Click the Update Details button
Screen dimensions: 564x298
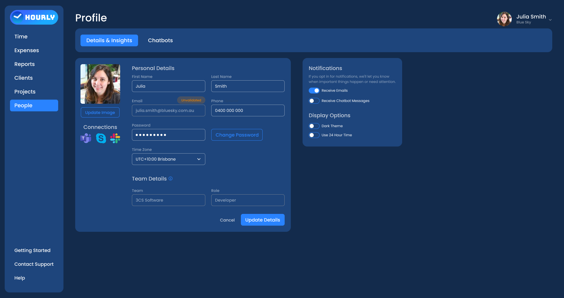(262, 220)
